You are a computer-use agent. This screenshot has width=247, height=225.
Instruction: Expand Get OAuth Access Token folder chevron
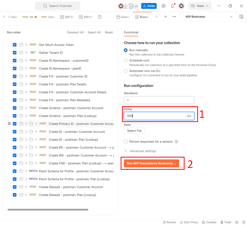[26, 45]
